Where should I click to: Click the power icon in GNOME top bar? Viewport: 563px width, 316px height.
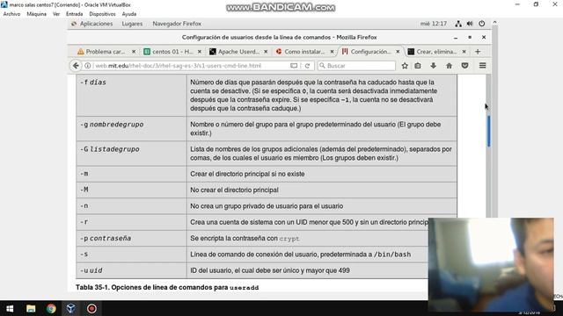[x=482, y=24]
